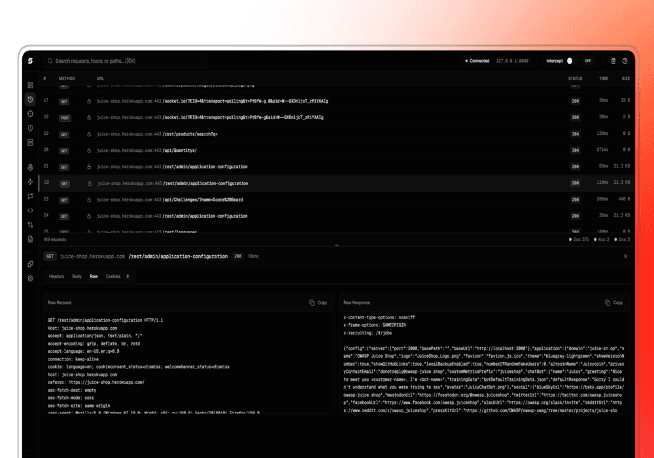Image resolution: width=654 pixels, height=458 pixels.
Task: Click the Raw Request panel title
Action: 60,302
